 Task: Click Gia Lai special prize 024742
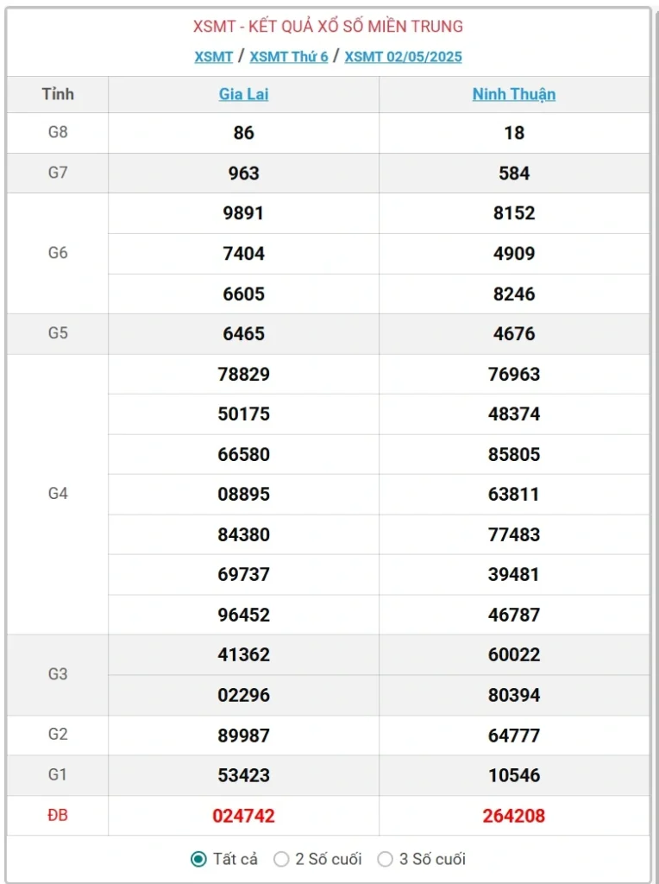243,816
